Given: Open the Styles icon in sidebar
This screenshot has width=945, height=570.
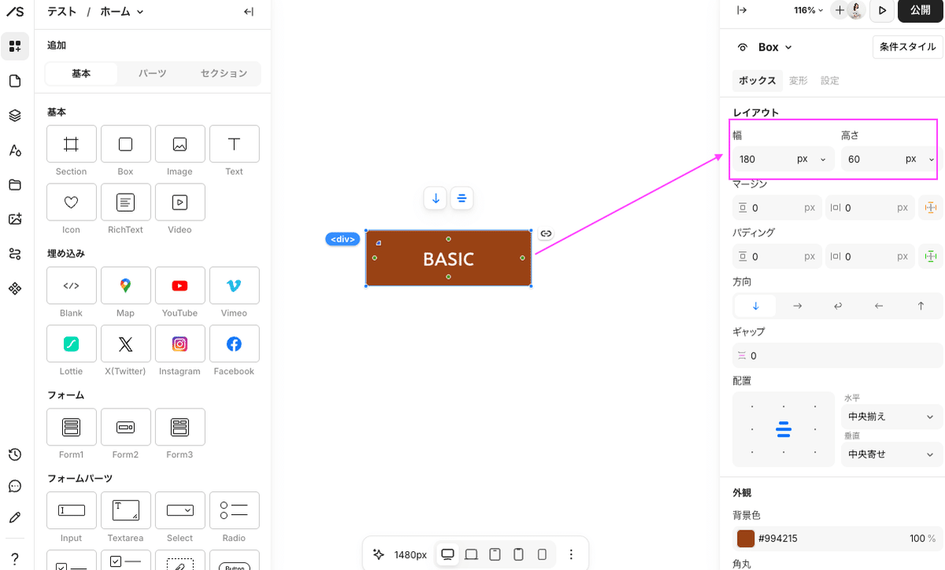Looking at the screenshot, I should click(15, 150).
